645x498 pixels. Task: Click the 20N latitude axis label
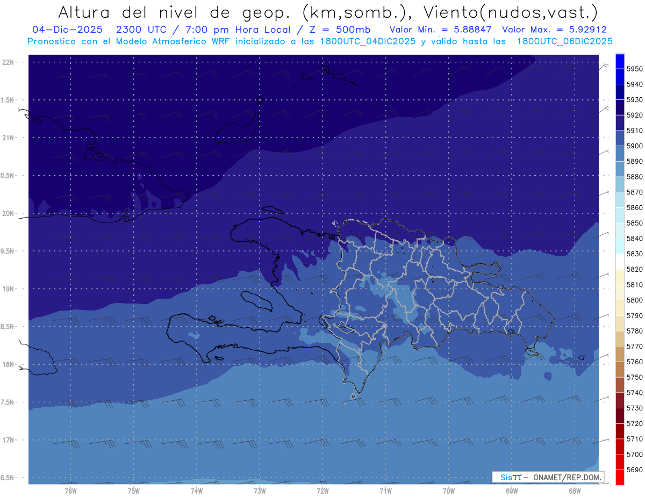click(9, 213)
